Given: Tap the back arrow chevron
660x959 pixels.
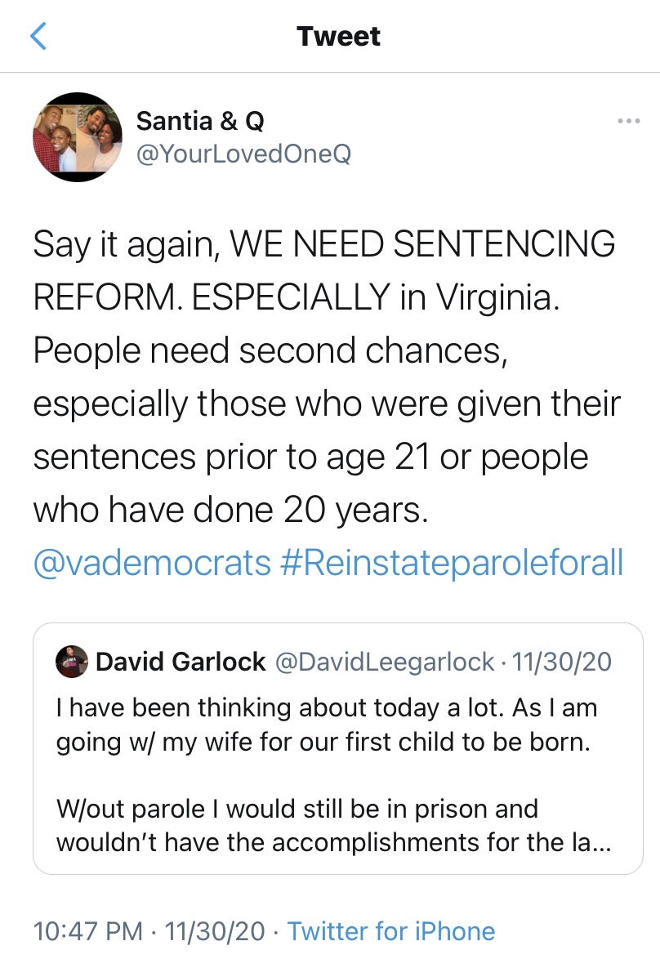Looking at the screenshot, I should (x=38, y=36).
